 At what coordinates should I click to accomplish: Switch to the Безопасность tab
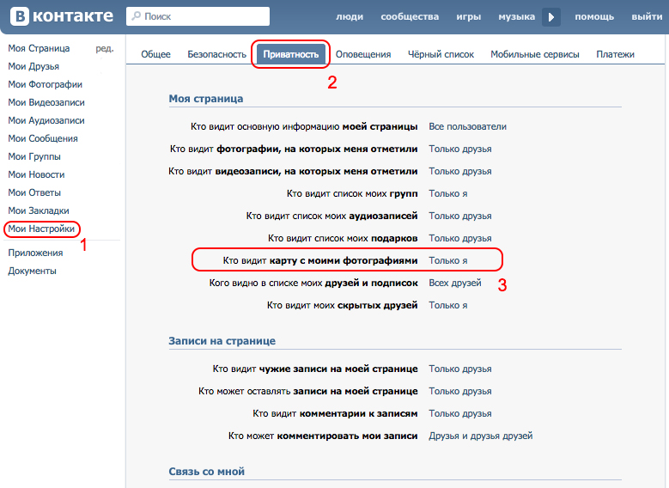[x=216, y=54]
